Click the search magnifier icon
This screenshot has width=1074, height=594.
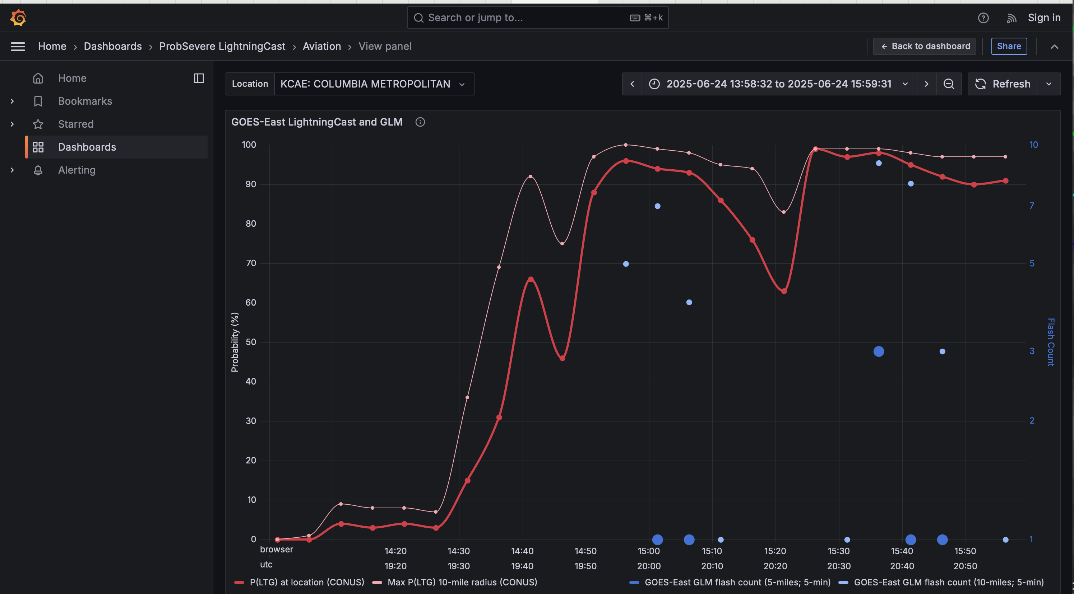(418, 18)
